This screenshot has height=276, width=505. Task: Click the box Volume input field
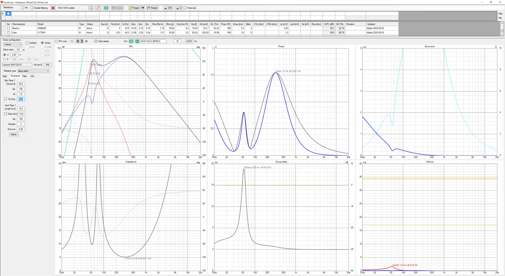coord(21,84)
